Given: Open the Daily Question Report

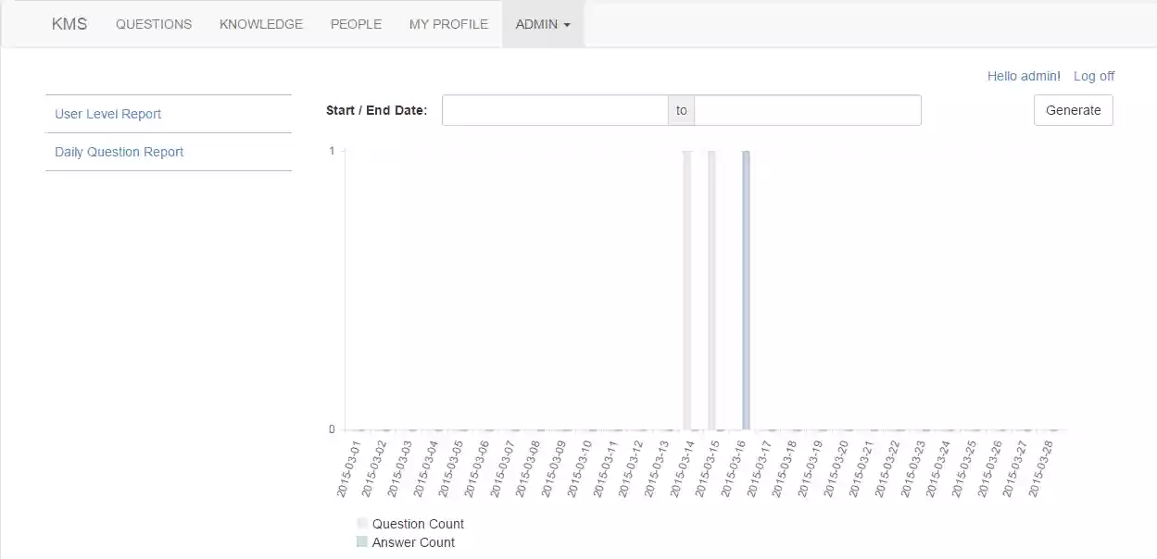Looking at the screenshot, I should (119, 152).
